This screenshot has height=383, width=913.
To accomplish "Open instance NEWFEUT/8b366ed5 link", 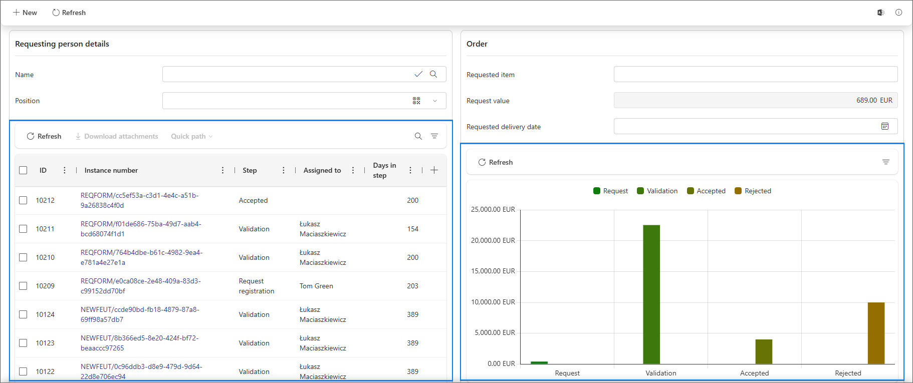I will 140,343.
